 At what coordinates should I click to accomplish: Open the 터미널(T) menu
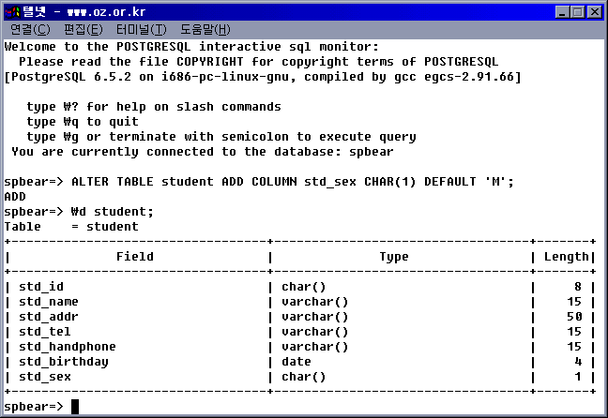[142, 29]
